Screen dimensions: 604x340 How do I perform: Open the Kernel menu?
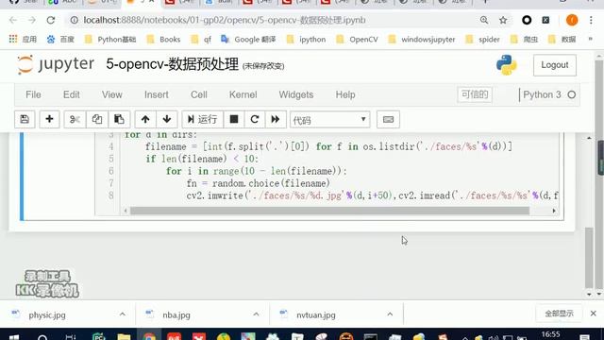pos(243,94)
